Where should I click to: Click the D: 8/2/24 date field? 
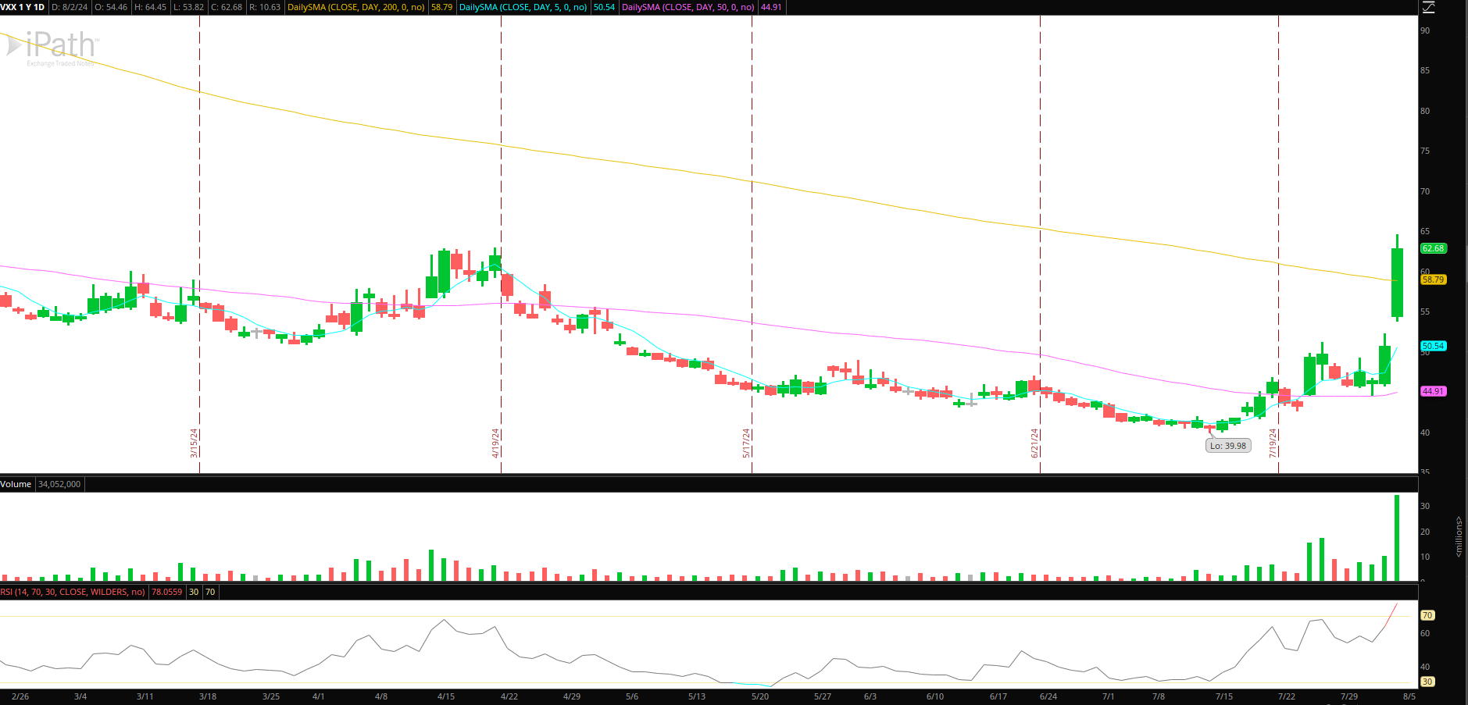pyautogui.click(x=70, y=7)
